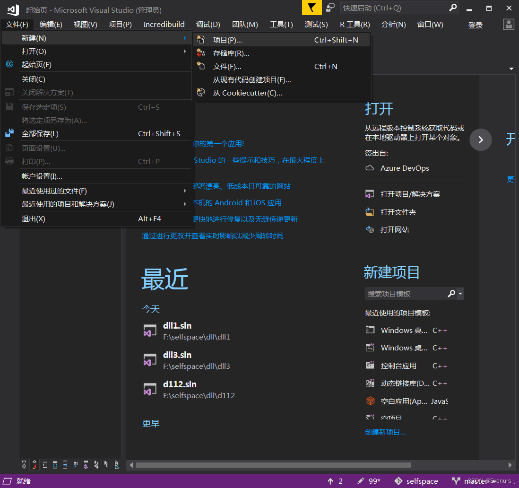The width and height of the screenshot is (519, 488).
Task: Click the new 文件(F) file icon
Action: 200,66
